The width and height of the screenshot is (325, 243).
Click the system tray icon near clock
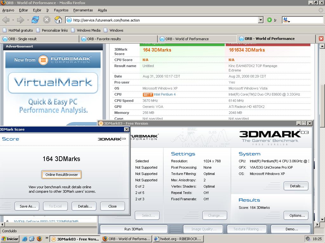click(x=308, y=239)
